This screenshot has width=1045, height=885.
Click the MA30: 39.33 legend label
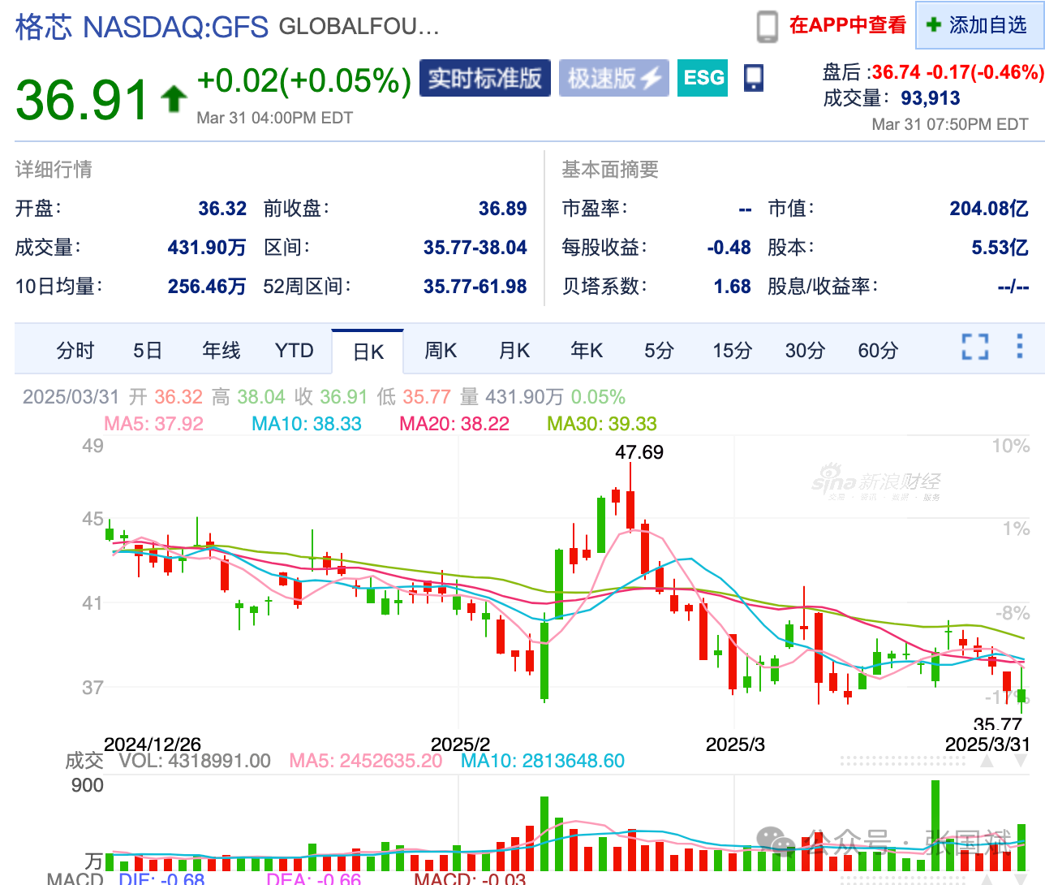(x=602, y=424)
